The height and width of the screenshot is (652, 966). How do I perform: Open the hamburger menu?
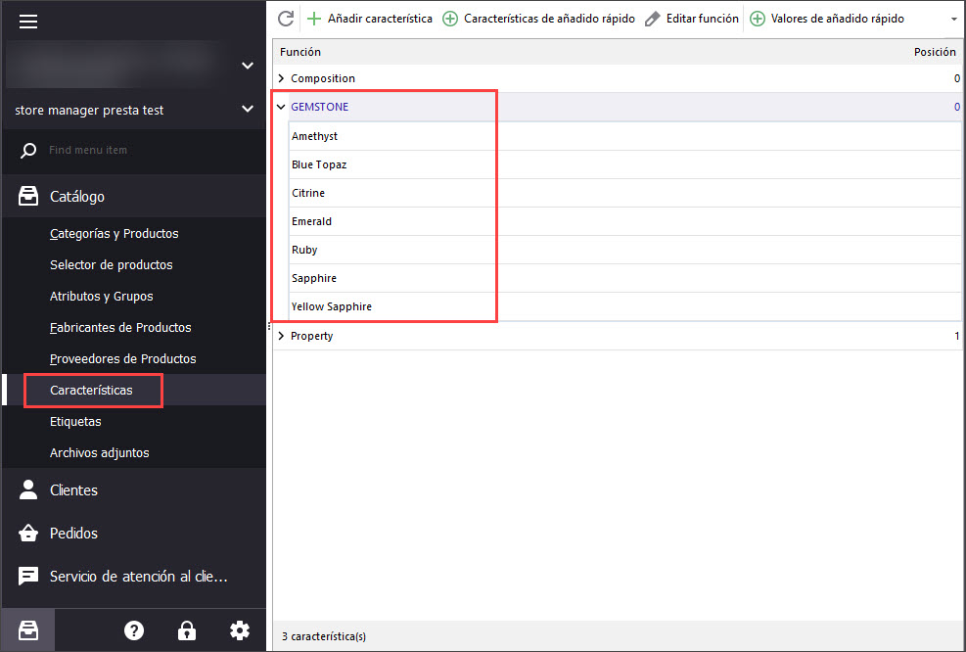point(28,22)
